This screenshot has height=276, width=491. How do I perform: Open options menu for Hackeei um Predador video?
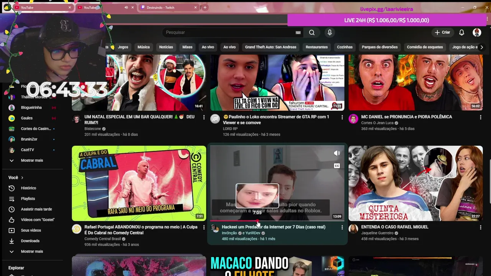[x=342, y=227]
